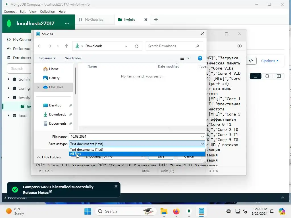Expand the admin database

pyautogui.click(x=9, y=79)
